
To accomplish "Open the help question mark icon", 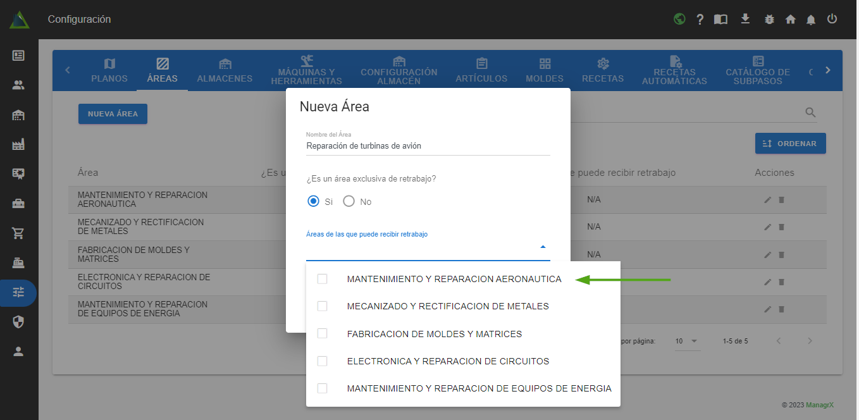I will [x=700, y=20].
